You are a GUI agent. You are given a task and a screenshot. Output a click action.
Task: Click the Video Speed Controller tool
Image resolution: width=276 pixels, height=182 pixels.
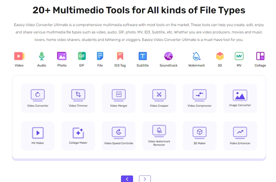[x=119, y=136]
